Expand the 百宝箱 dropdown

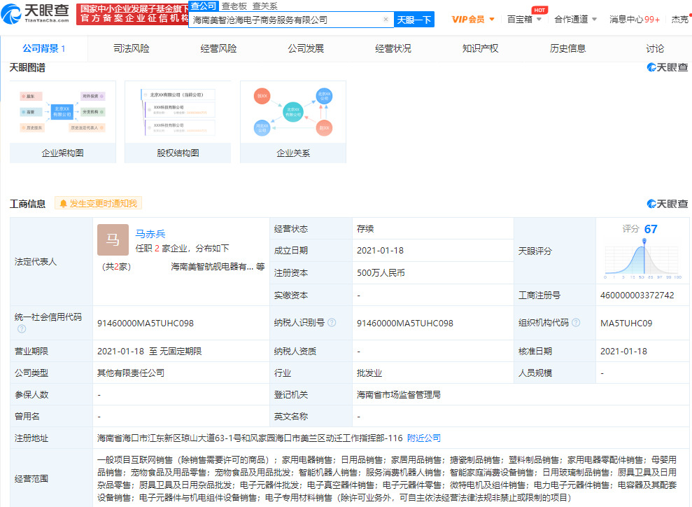pos(524,20)
